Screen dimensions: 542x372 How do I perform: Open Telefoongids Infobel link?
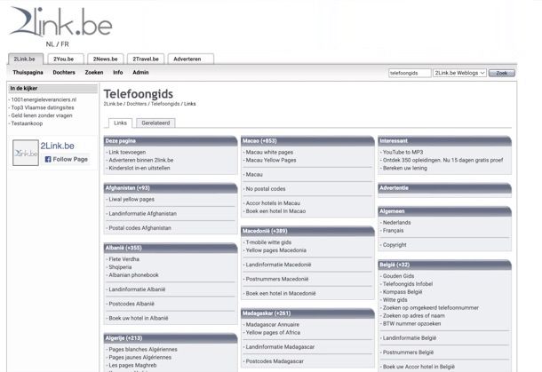408,284
